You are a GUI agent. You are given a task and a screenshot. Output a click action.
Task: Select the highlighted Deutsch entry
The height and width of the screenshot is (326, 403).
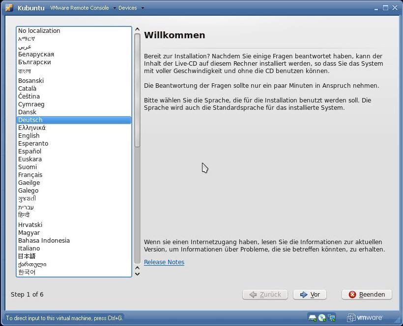click(74, 120)
